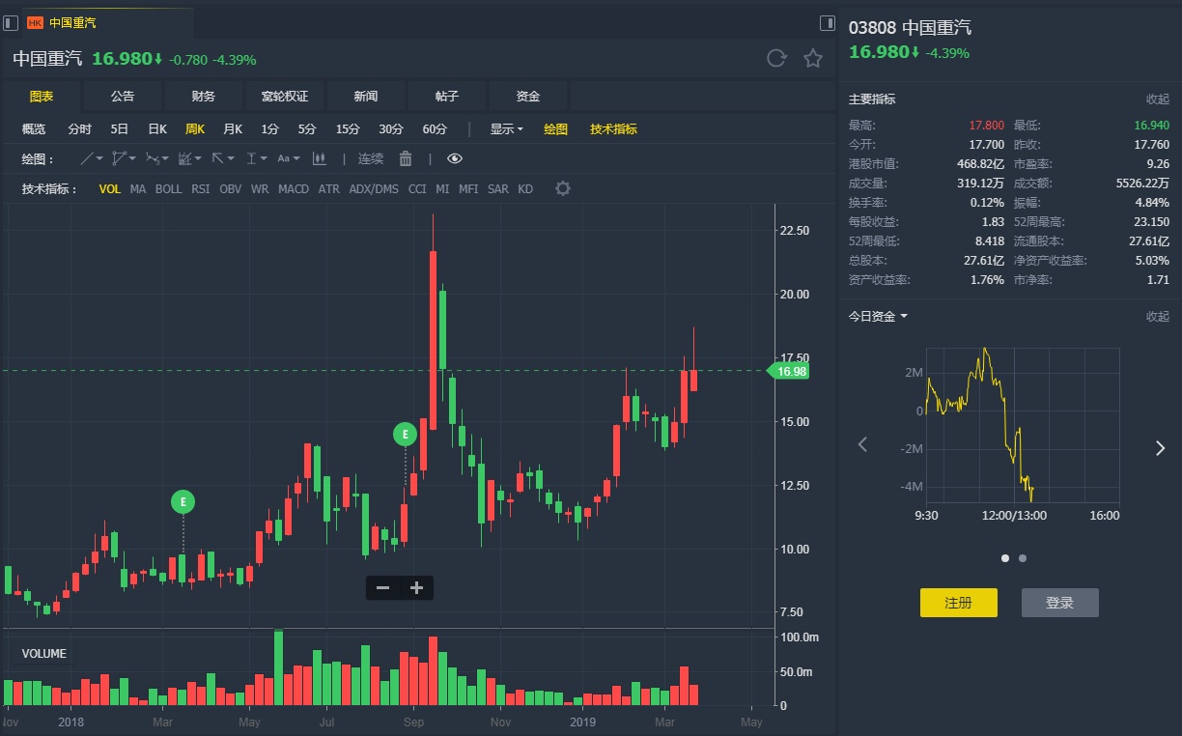Select the line drawing tool

coord(87,158)
